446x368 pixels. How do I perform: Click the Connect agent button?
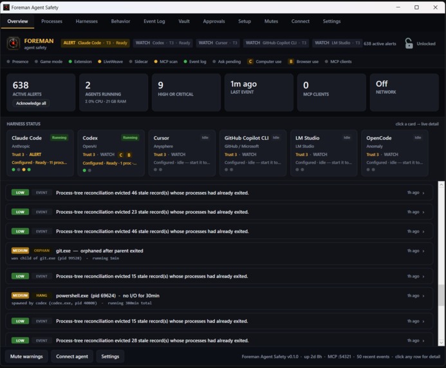72,356
